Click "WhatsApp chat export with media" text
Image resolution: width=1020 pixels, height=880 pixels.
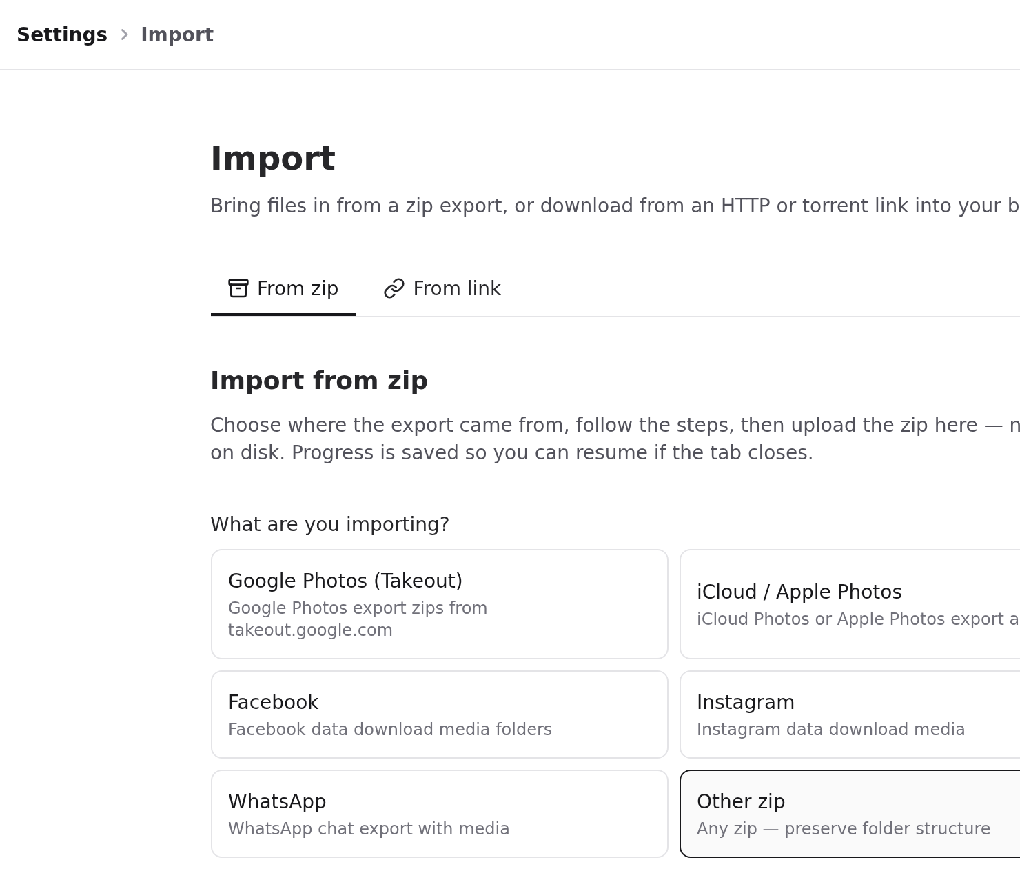369,829
